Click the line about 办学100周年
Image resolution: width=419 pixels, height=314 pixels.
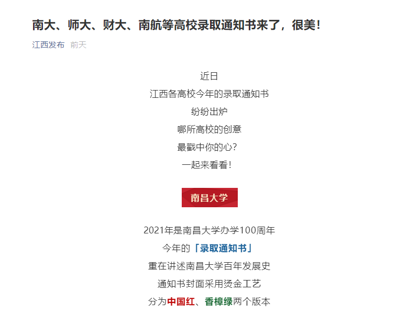point(210,230)
